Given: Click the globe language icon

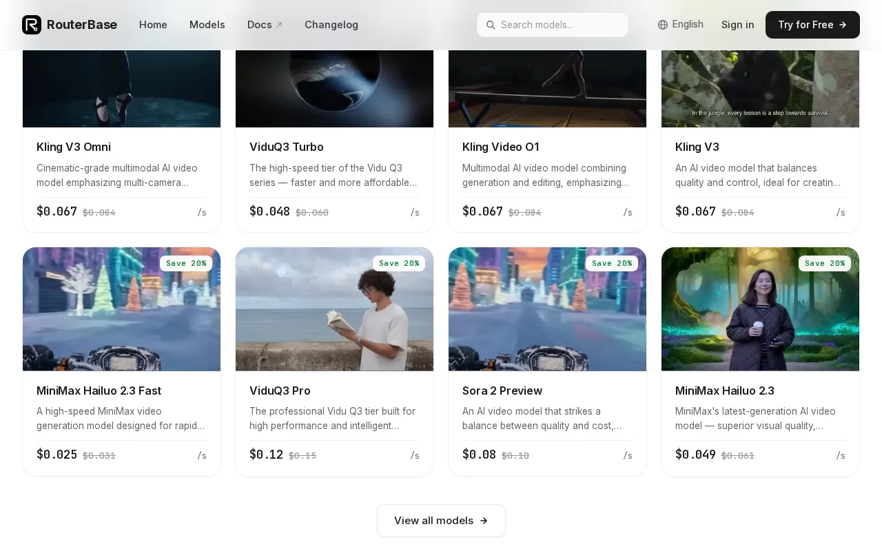Looking at the screenshot, I should click(663, 25).
